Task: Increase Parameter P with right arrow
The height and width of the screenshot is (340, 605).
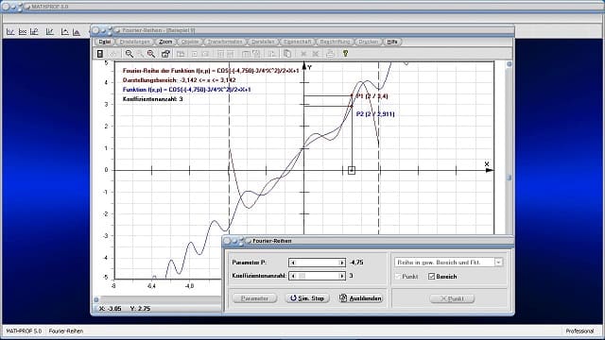Action: coord(341,263)
